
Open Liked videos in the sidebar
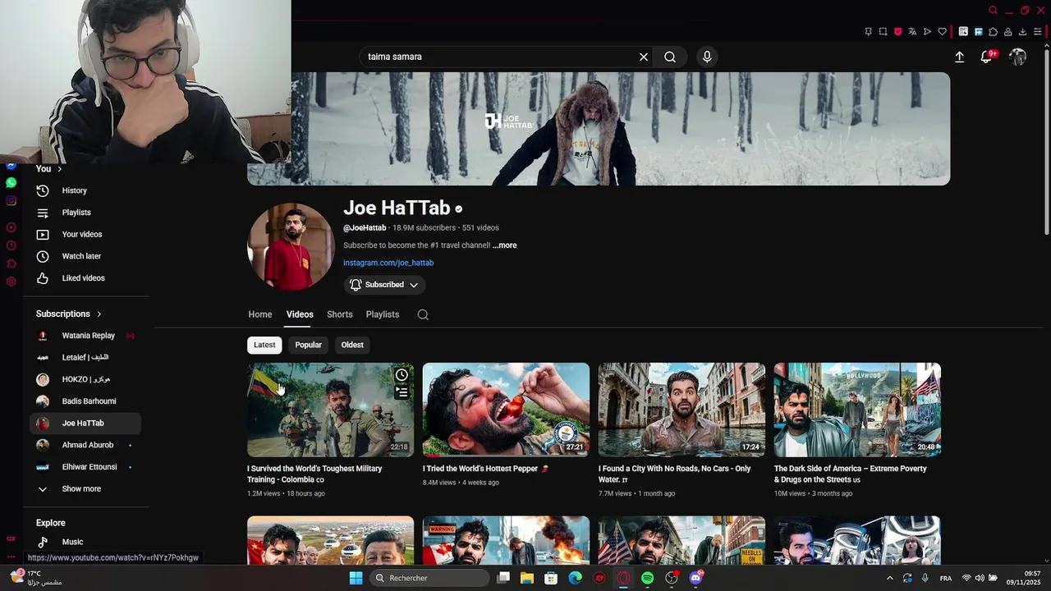click(85, 278)
